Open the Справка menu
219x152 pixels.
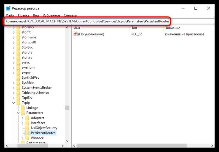70,15
